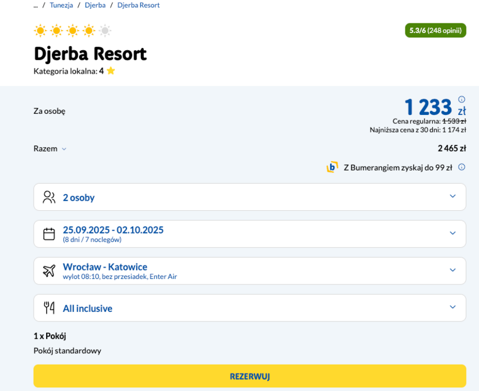
Task: Click the Djerba Resort hotel title
Action: tap(90, 54)
